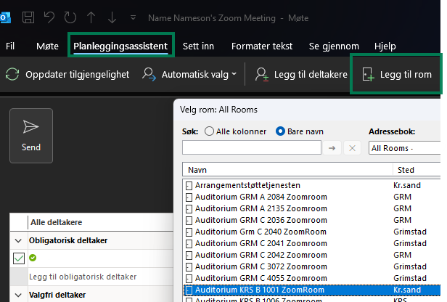Clear search with the X button
447x302 pixels.
[352, 147]
